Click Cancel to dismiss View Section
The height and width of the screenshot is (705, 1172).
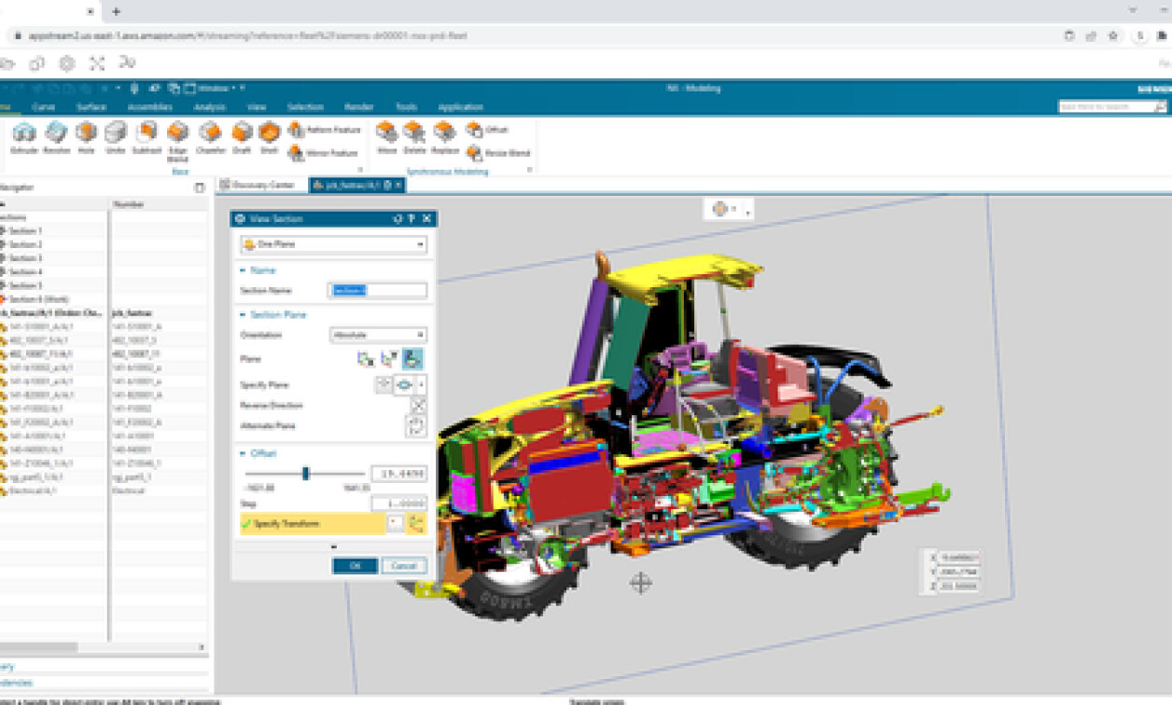tap(403, 565)
